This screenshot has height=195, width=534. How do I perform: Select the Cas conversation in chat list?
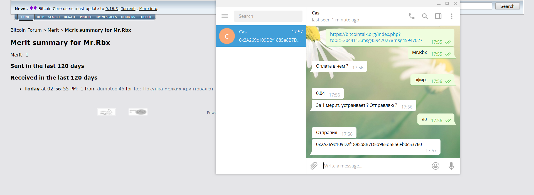[x=261, y=36]
